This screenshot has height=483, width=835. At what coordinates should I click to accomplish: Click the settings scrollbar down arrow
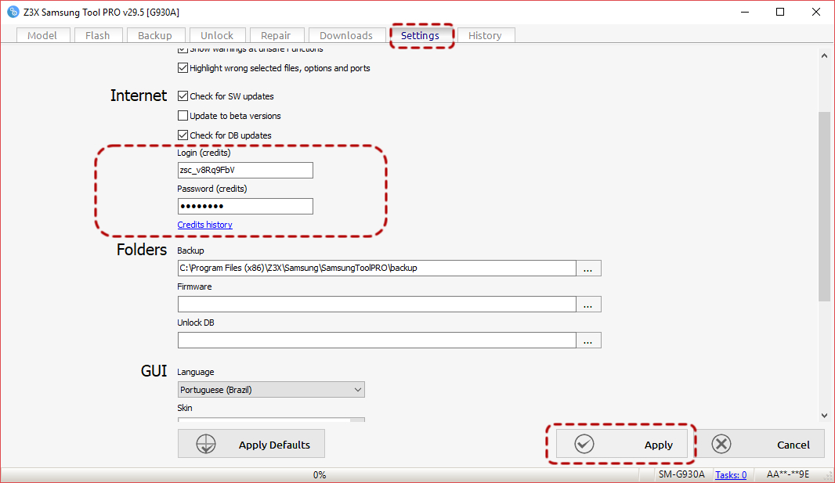tap(824, 416)
